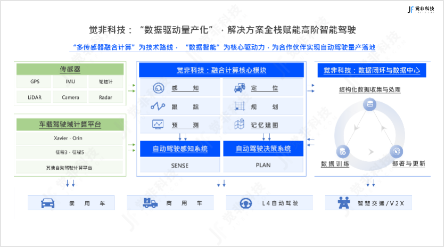
Task: Click the database icon atop the data loop
Action: coord(370,104)
